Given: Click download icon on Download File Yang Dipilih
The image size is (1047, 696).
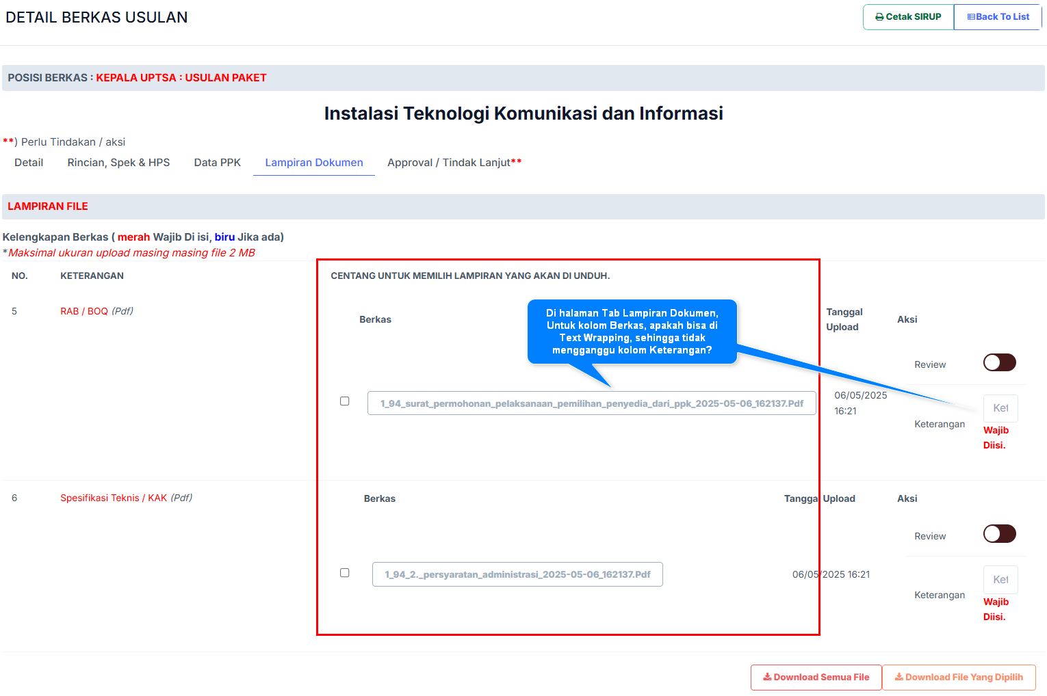Looking at the screenshot, I should click(899, 677).
